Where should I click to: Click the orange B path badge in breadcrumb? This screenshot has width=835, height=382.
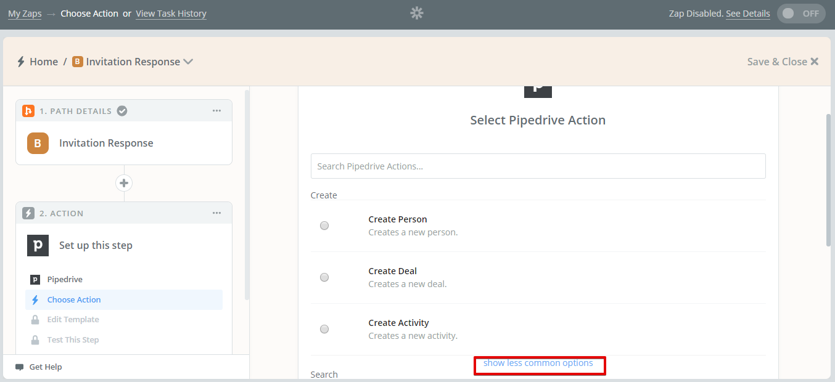click(x=77, y=62)
